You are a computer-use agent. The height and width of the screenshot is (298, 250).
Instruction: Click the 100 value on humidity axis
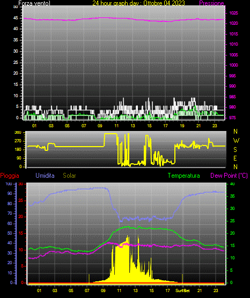[9, 184]
